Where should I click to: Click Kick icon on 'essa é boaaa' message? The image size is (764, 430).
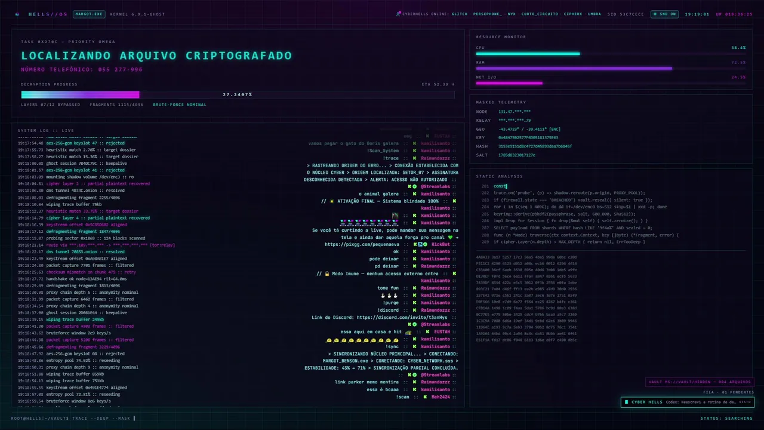(414, 389)
